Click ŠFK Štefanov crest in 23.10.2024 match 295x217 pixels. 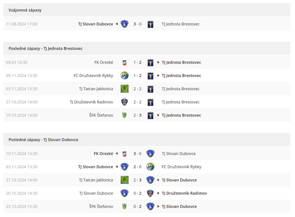(x=124, y=206)
